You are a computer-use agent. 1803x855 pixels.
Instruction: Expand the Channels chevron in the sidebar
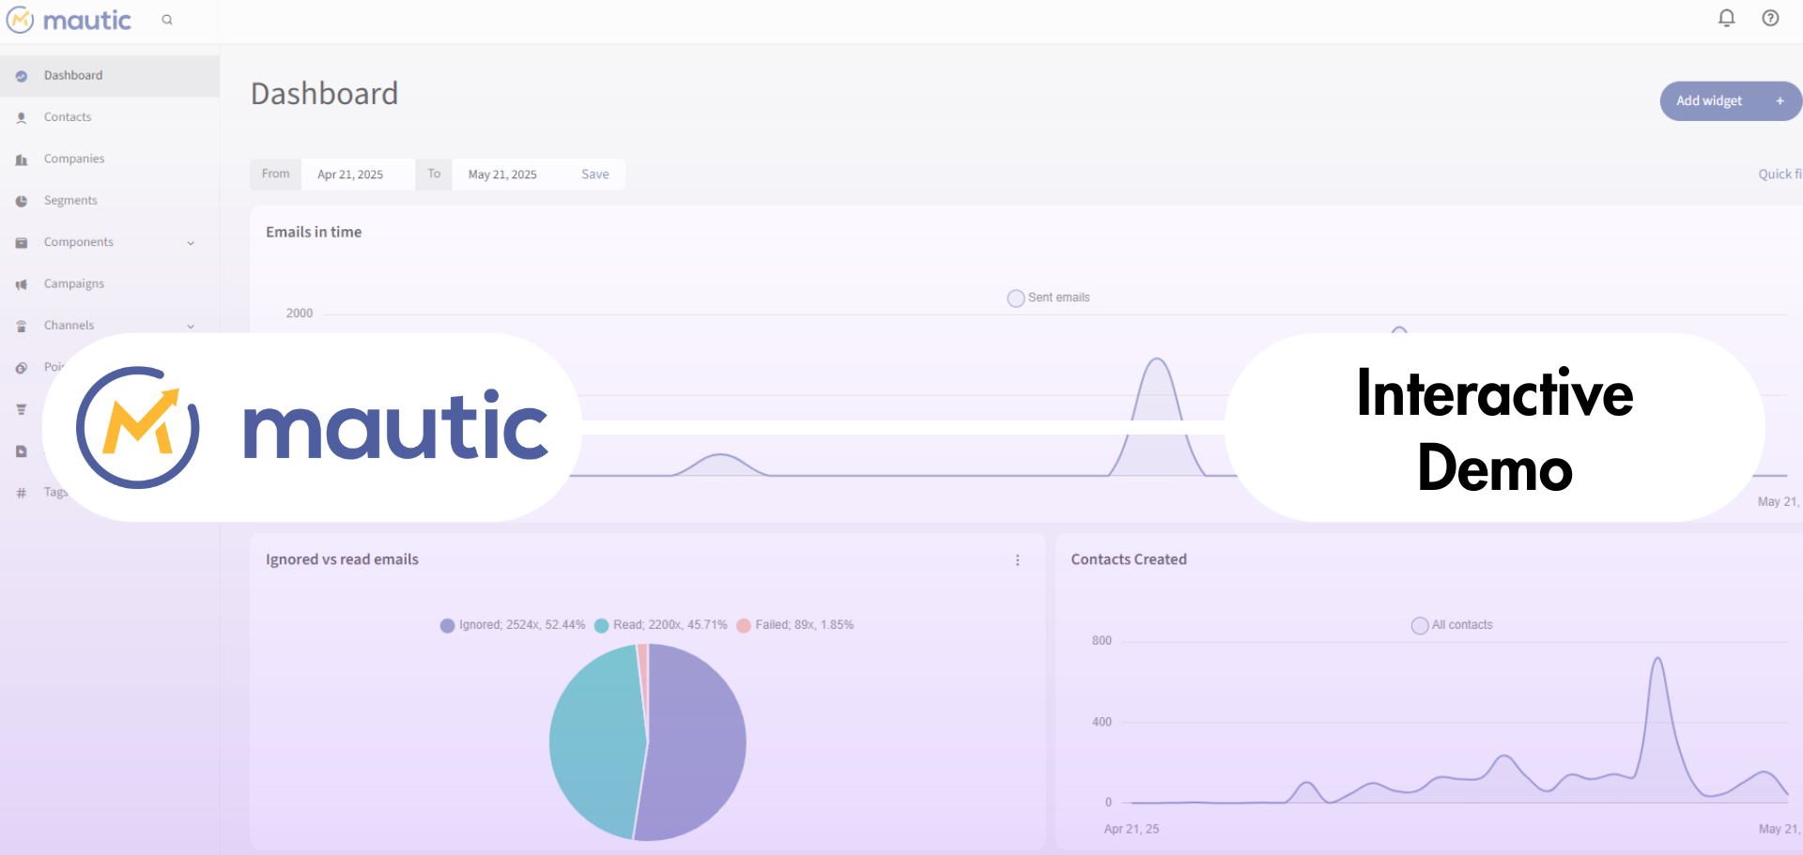(x=191, y=327)
